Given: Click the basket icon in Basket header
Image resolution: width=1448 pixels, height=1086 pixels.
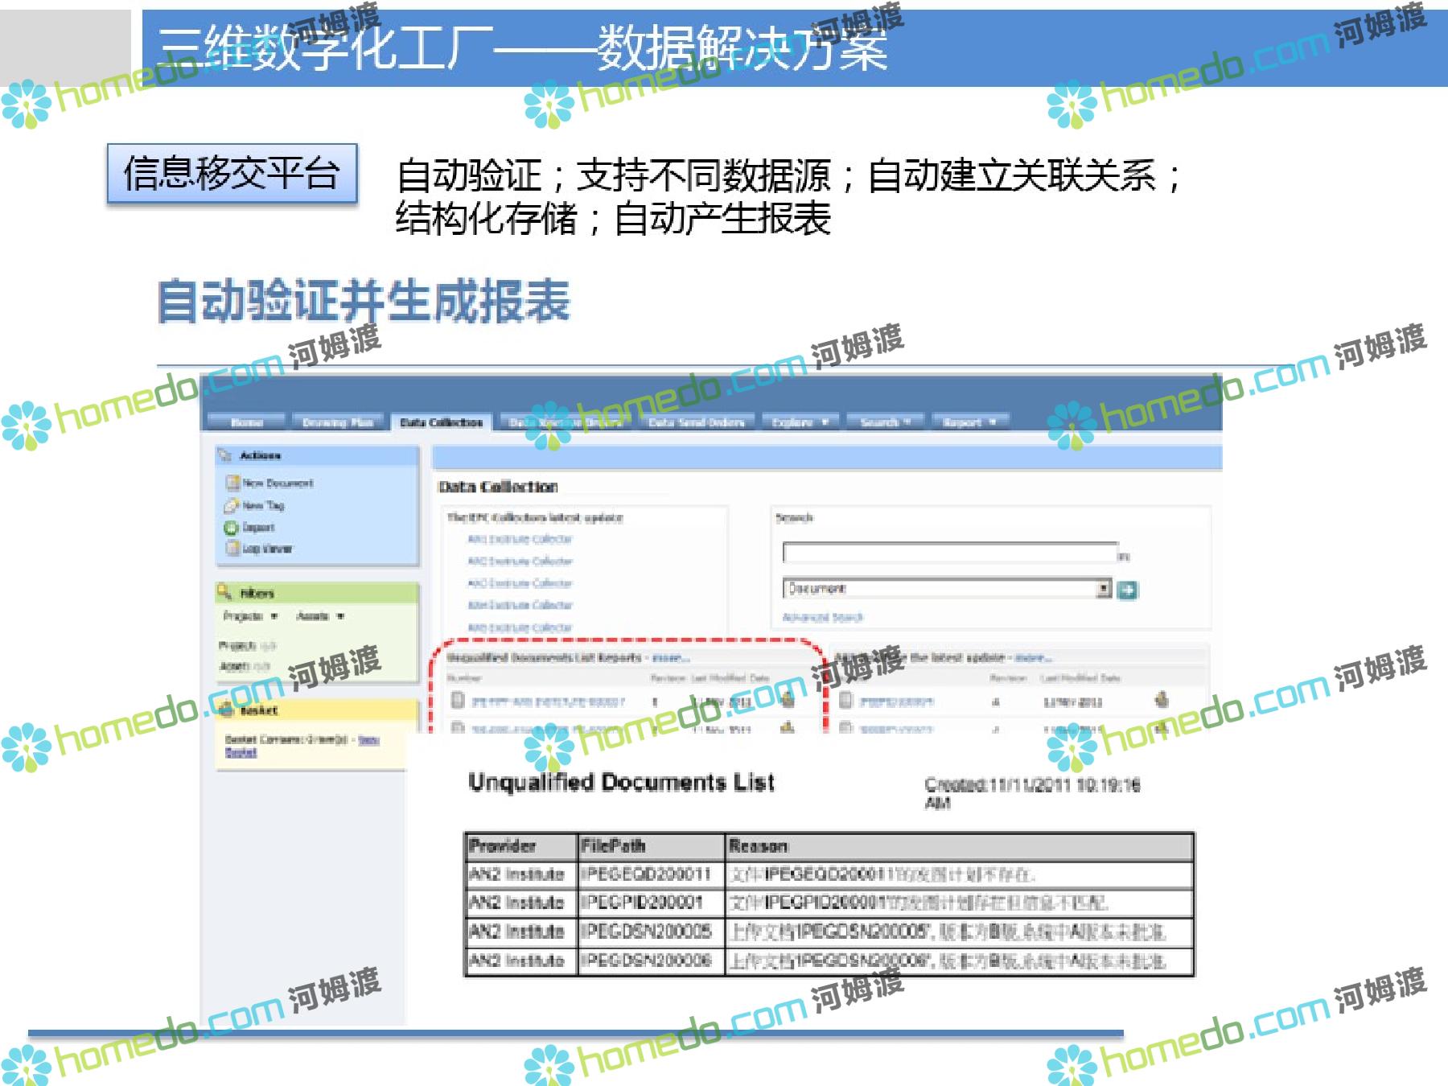Looking at the screenshot, I should (x=227, y=710).
